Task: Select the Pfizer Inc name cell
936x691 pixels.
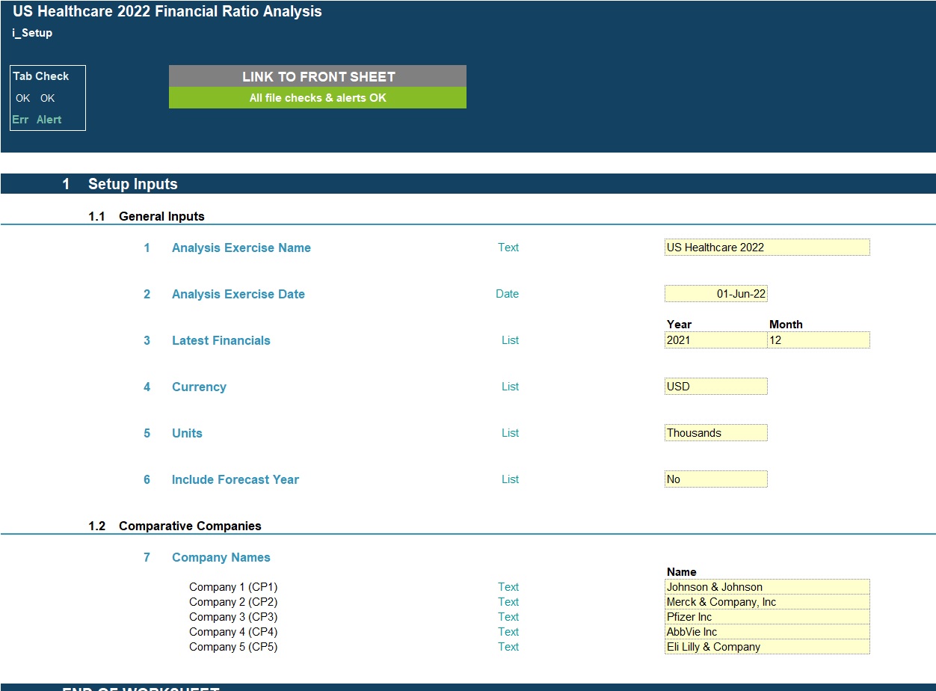Action: [x=767, y=617]
